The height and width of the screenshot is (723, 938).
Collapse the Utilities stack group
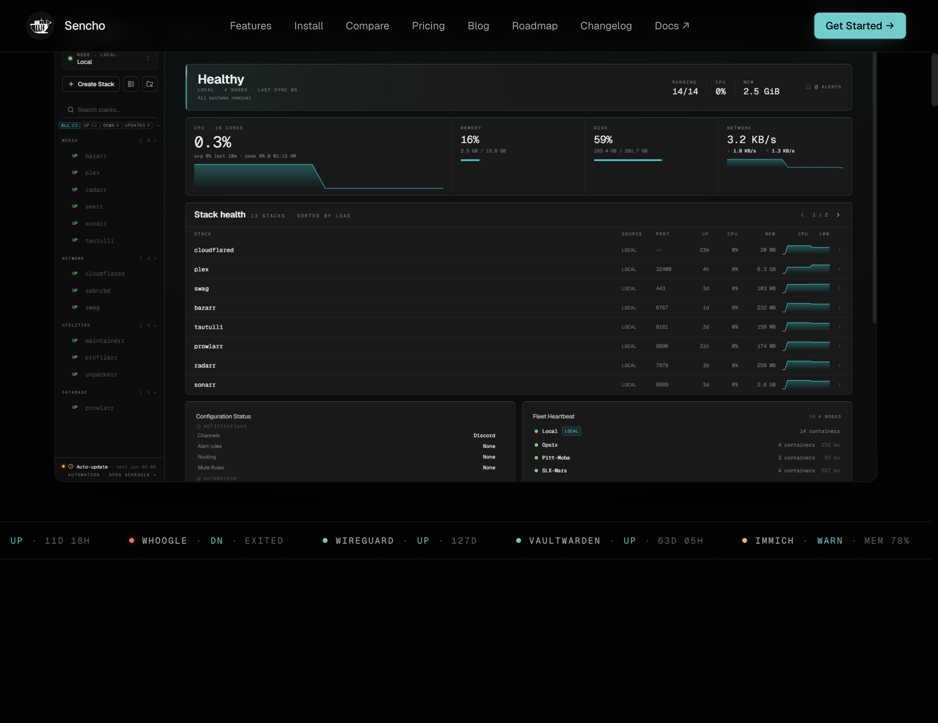[155, 325]
